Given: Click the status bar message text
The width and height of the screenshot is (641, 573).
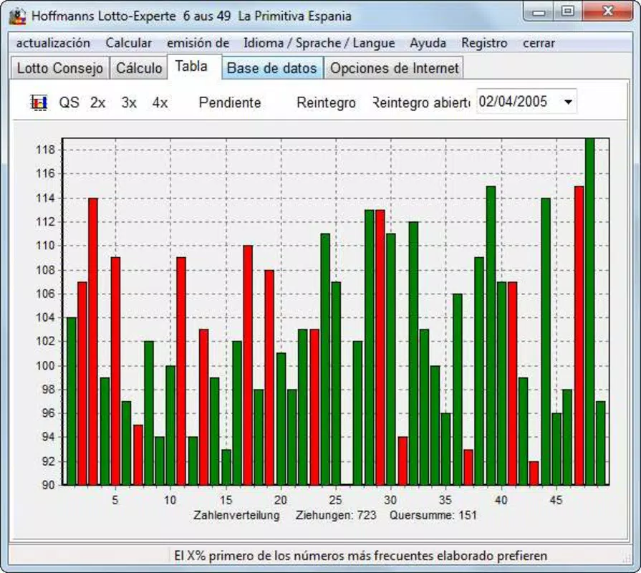Looking at the screenshot, I should (x=360, y=556).
